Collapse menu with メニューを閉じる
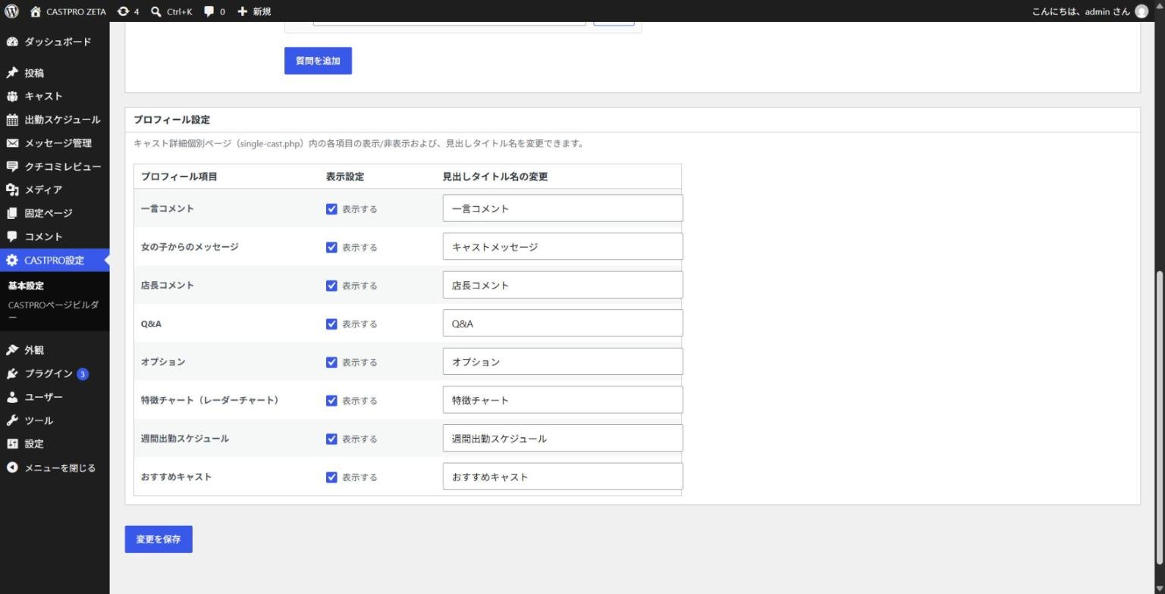 [x=55, y=468]
